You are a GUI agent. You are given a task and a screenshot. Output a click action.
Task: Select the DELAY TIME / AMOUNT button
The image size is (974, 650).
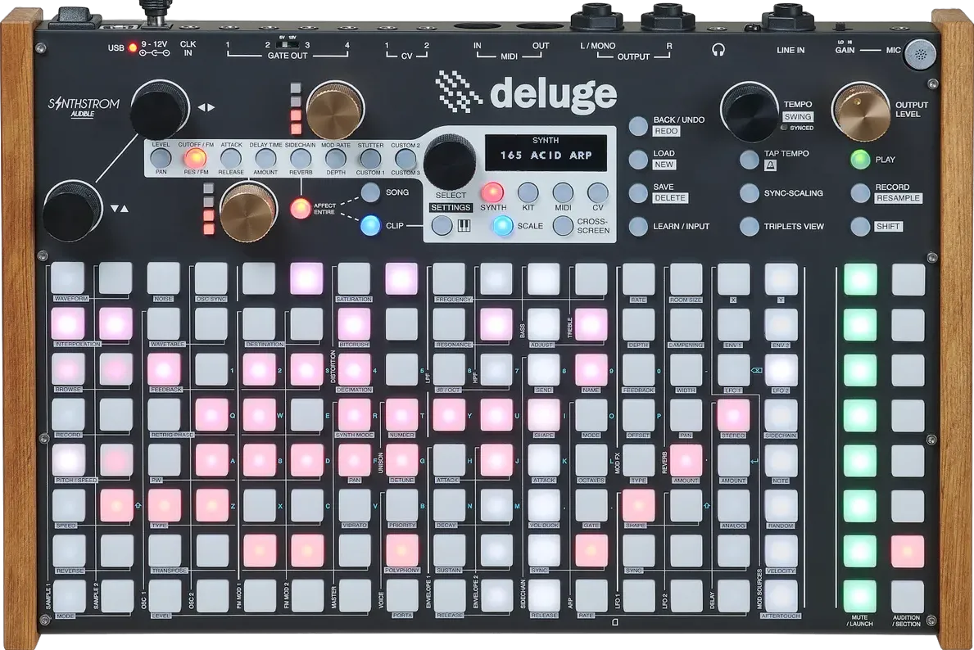(265, 158)
